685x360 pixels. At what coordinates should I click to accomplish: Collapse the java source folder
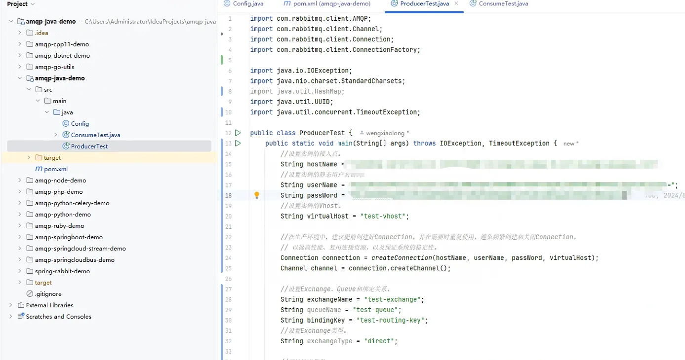(x=47, y=112)
